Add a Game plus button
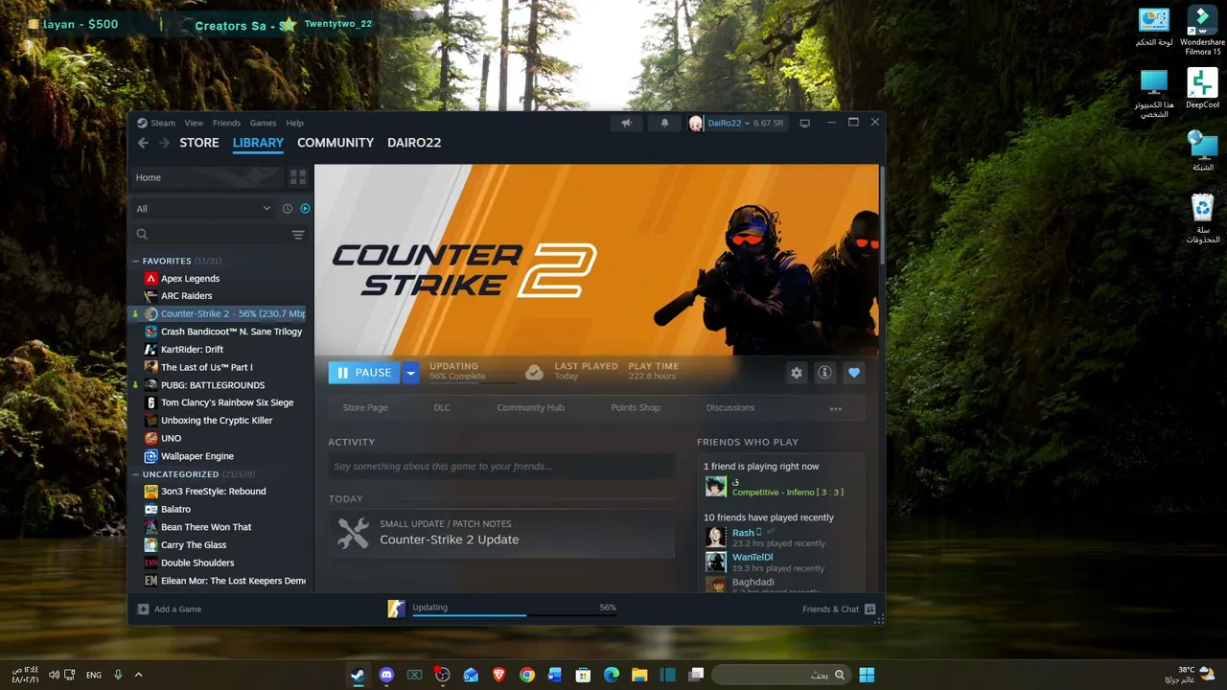The height and width of the screenshot is (690, 1227). (x=143, y=609)
